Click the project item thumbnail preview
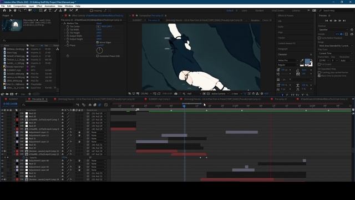Image resolution: width=355 pixels, height=200 pixels. pos(12,25)
